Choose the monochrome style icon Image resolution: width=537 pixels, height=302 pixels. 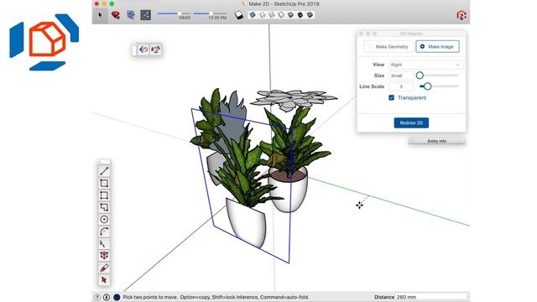[310, 15]
